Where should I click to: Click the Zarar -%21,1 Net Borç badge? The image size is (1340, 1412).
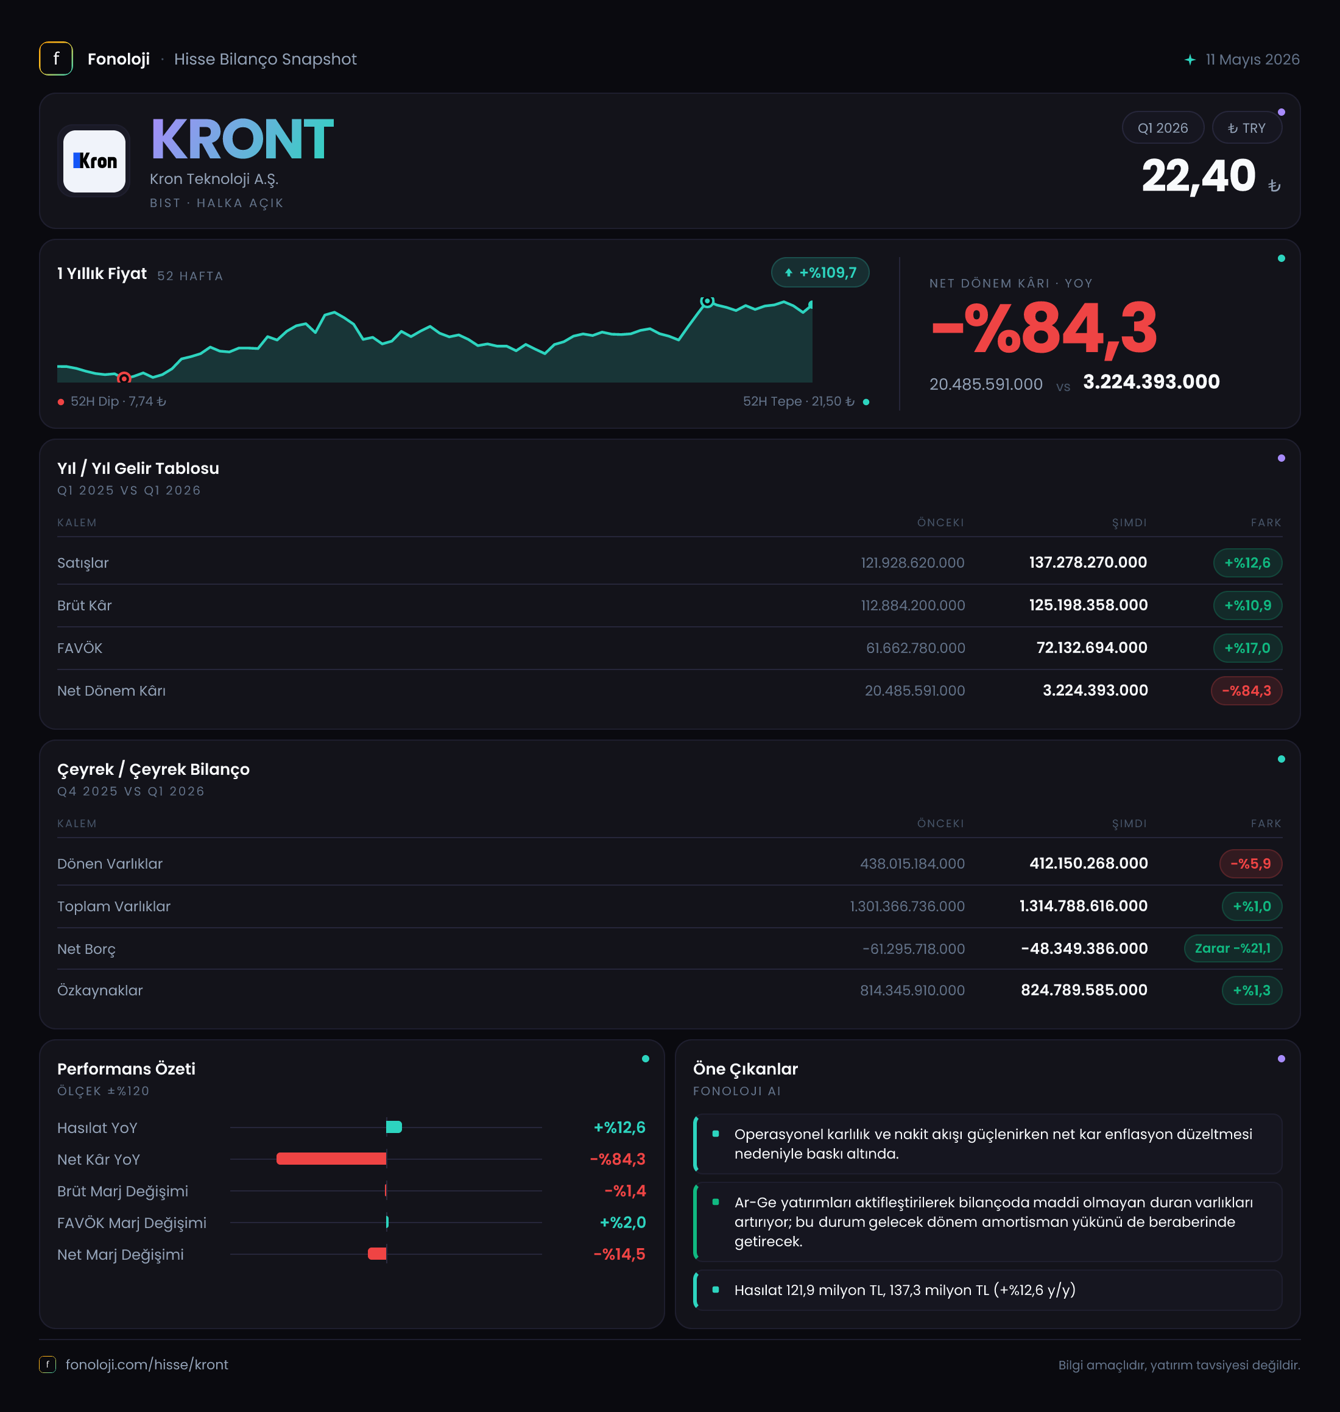point(1233,948)
